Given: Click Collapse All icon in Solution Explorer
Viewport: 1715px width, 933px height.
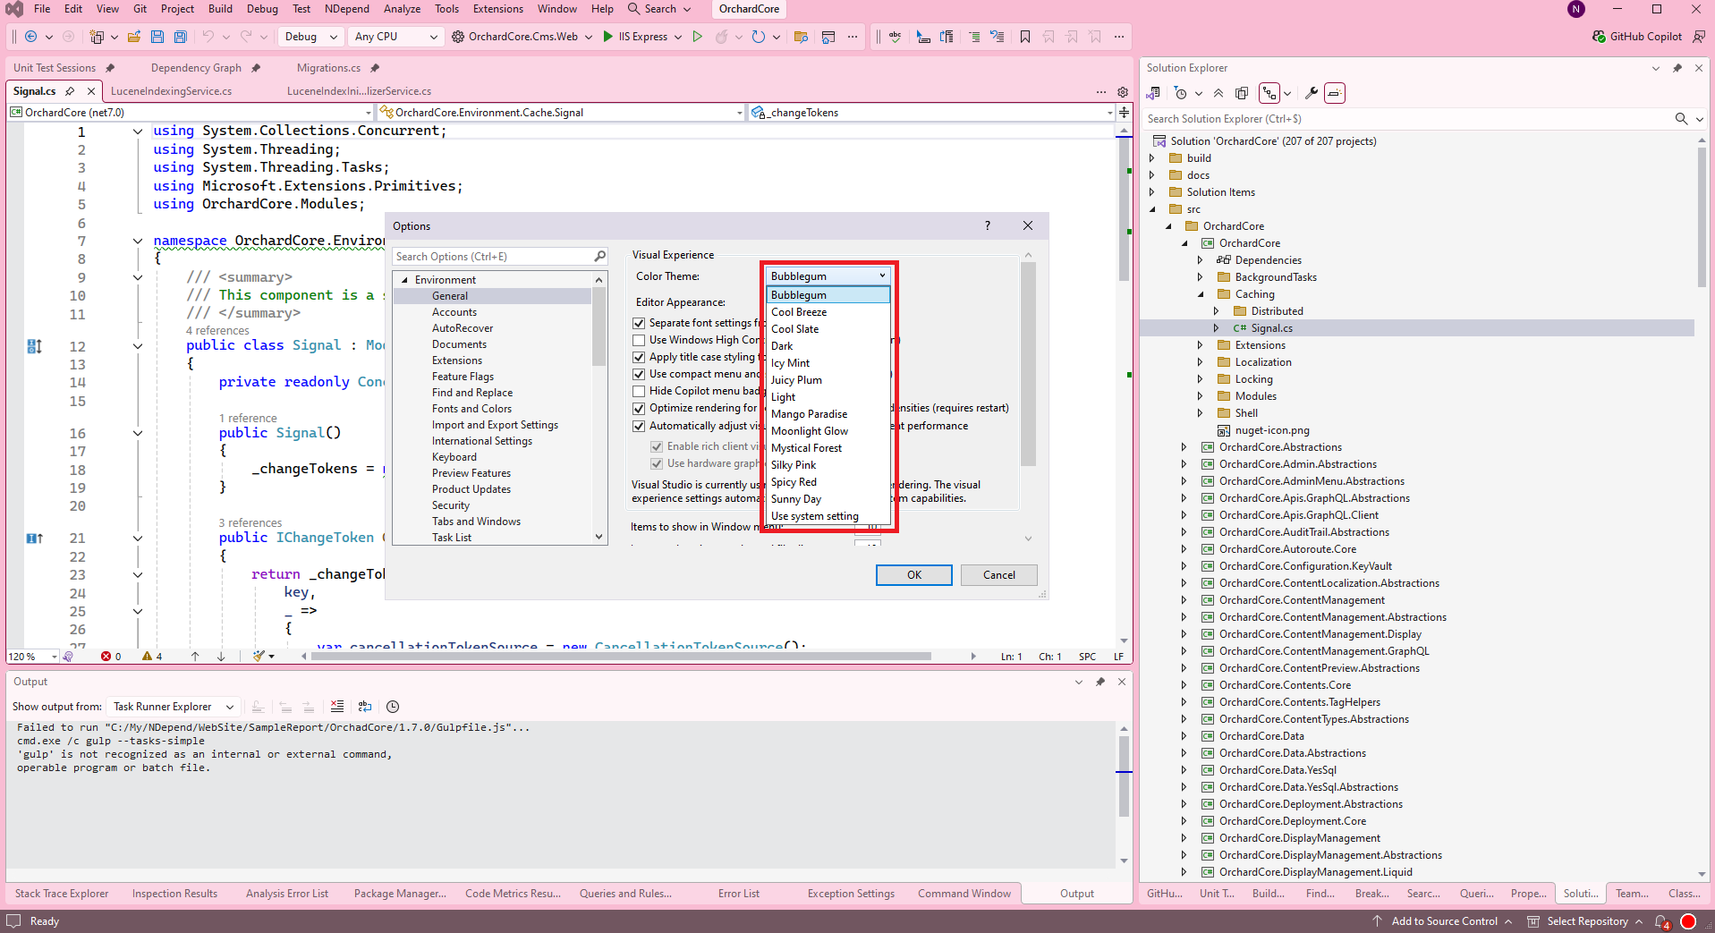Looking at the screenshot, I should click(1218, 93).
